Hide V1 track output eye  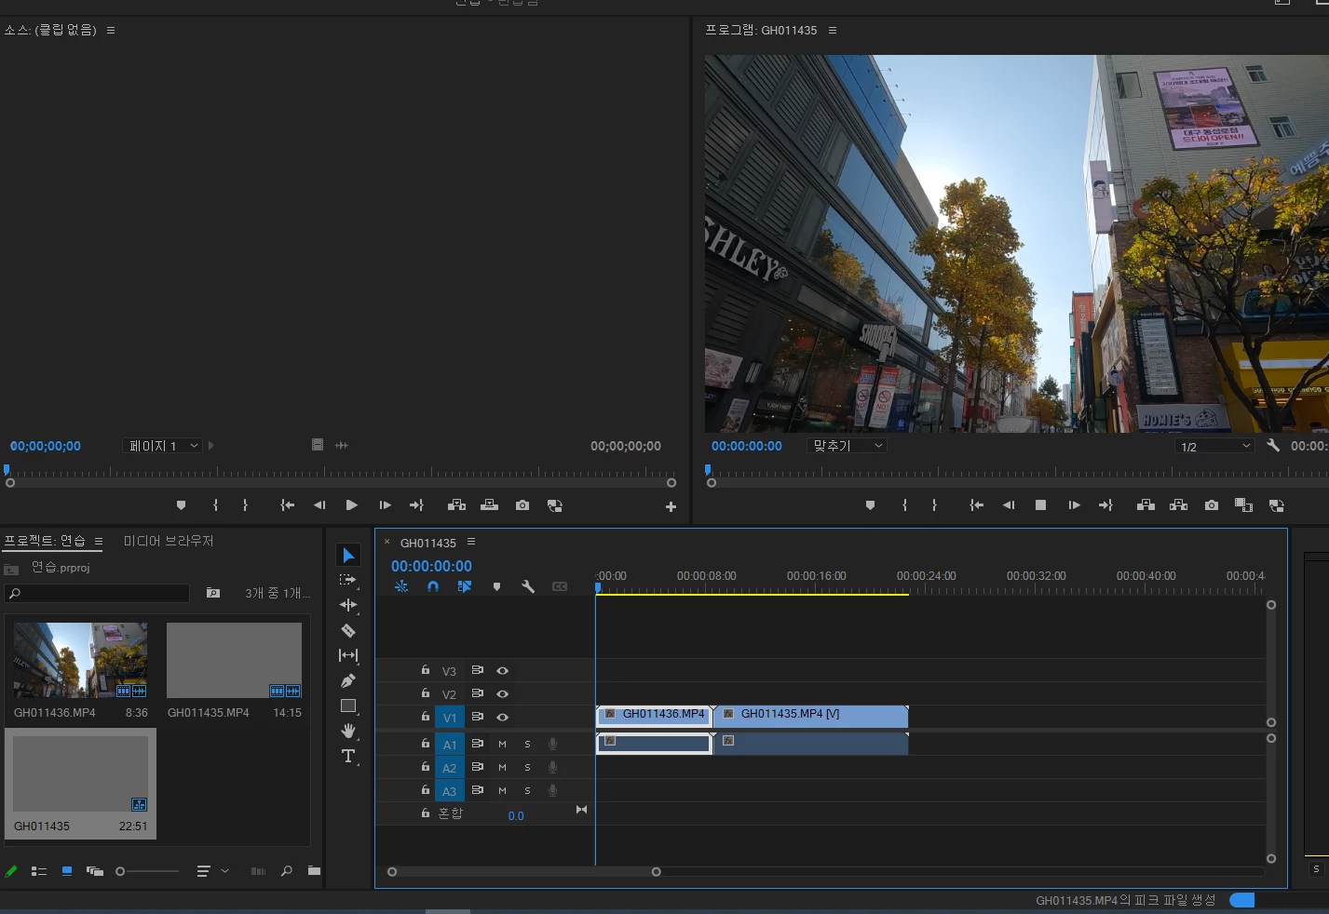point(502,718)
